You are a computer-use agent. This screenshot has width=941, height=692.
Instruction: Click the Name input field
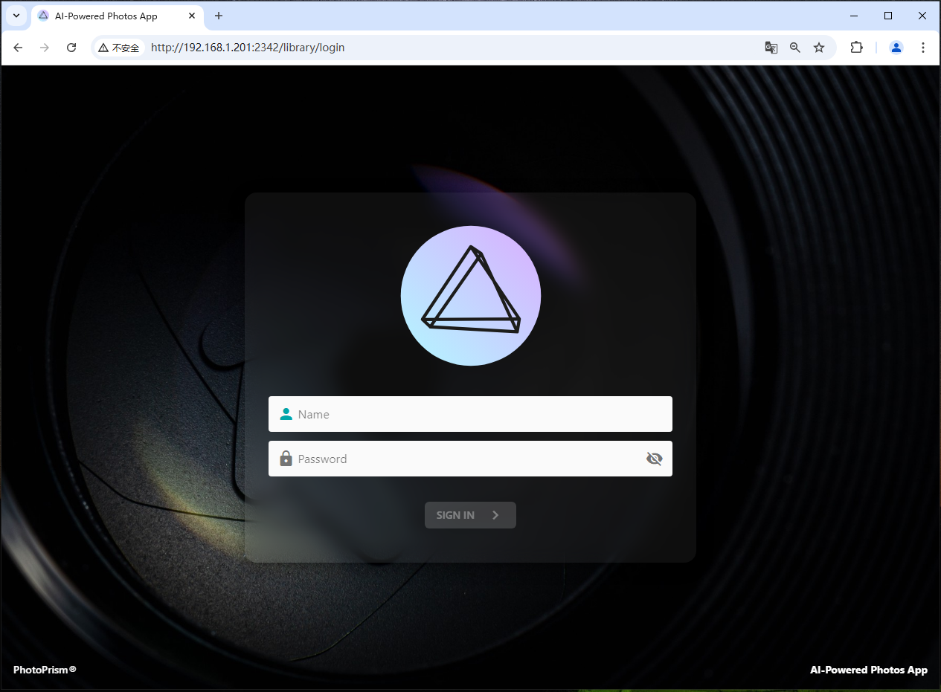(470, 414)
